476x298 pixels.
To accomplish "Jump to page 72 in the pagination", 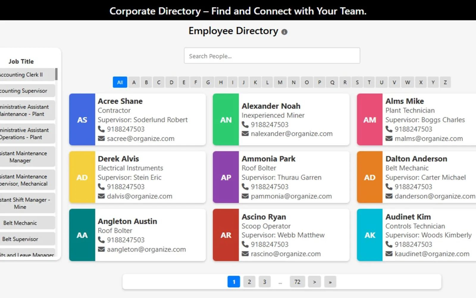I will click(297, 282).
